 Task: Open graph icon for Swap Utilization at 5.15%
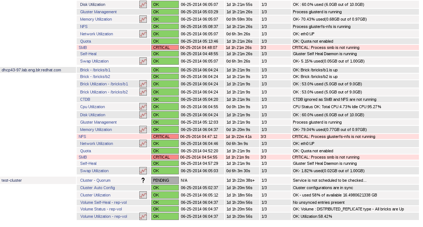(143, 61)
